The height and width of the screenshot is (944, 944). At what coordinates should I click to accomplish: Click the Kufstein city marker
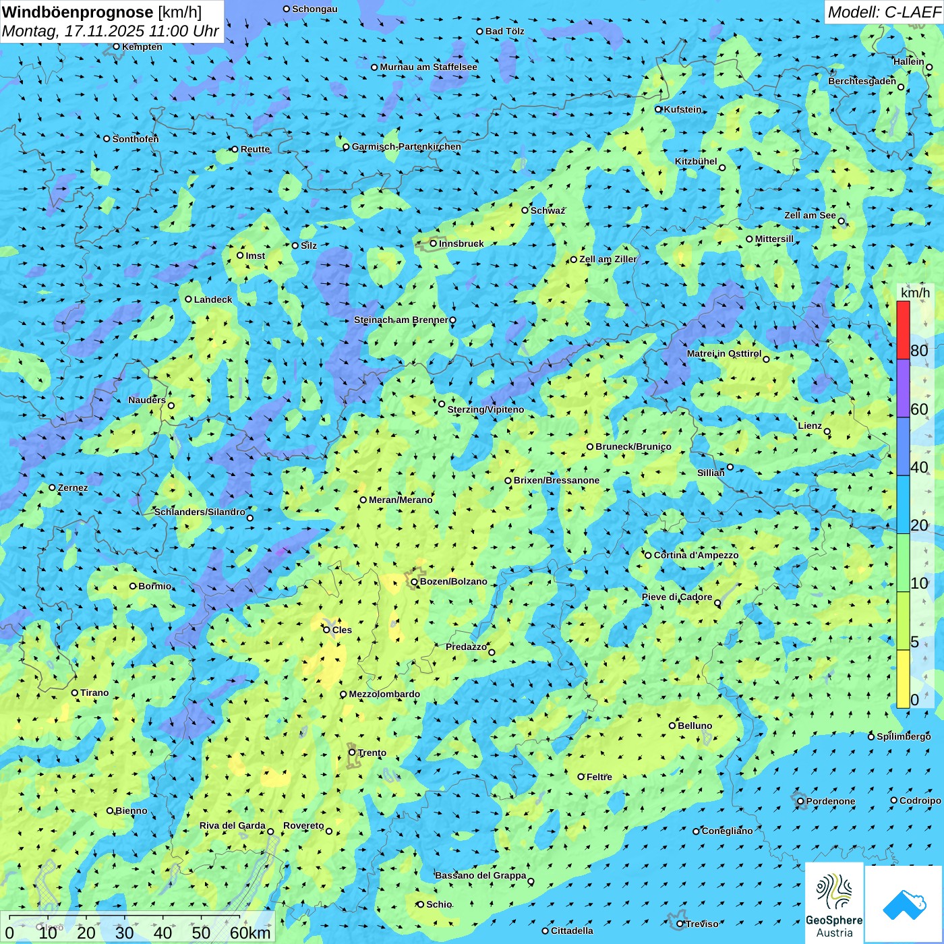click(x=659, y=109)
